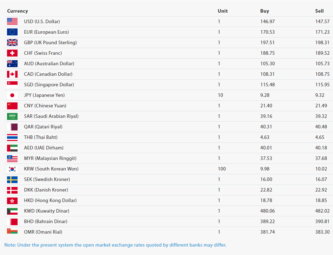Click the Currency column header

coord(18,11)
